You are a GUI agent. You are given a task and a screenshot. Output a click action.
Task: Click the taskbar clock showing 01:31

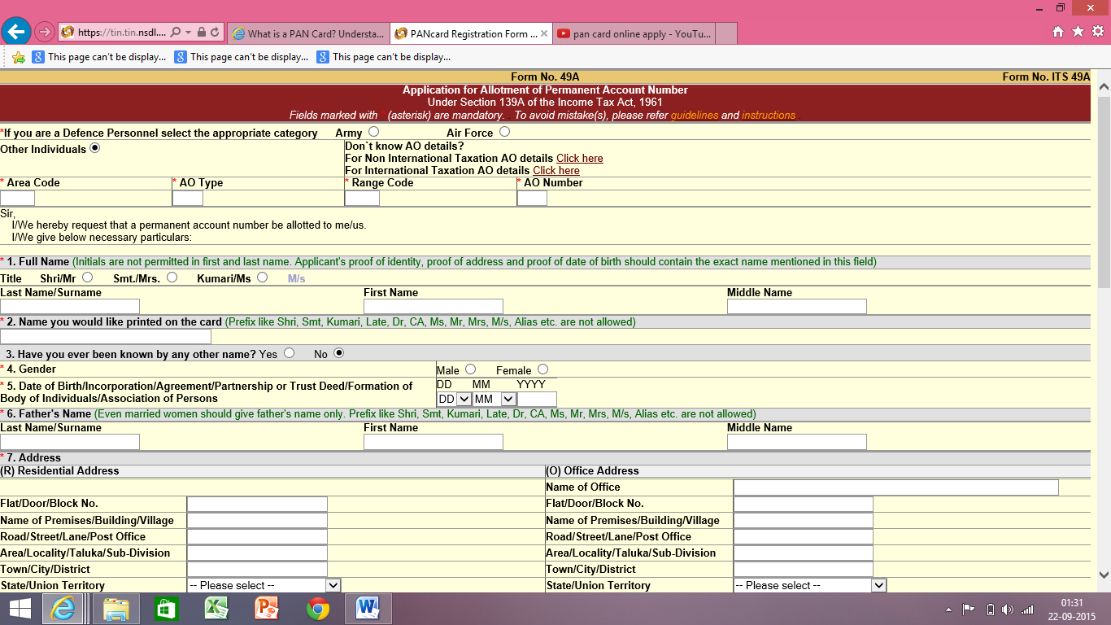click(x=1070, y=603)
